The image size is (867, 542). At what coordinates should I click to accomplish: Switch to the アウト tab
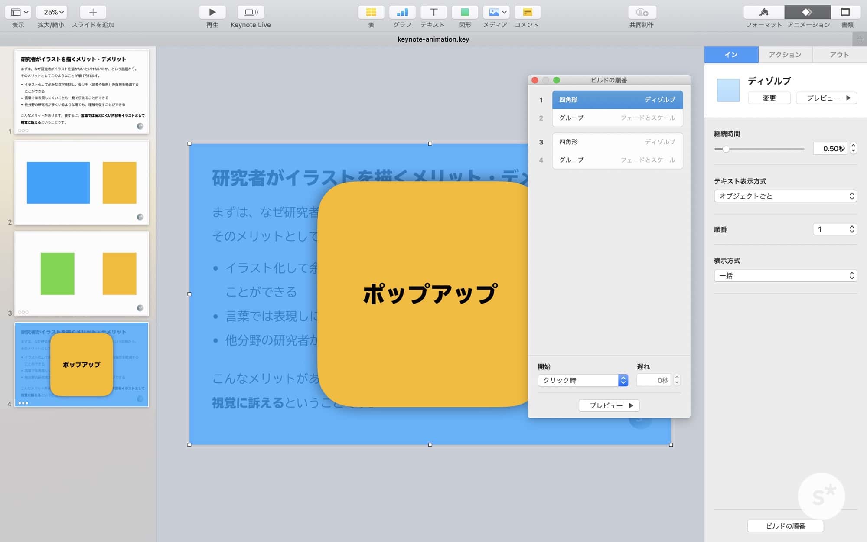pos(839,55)
